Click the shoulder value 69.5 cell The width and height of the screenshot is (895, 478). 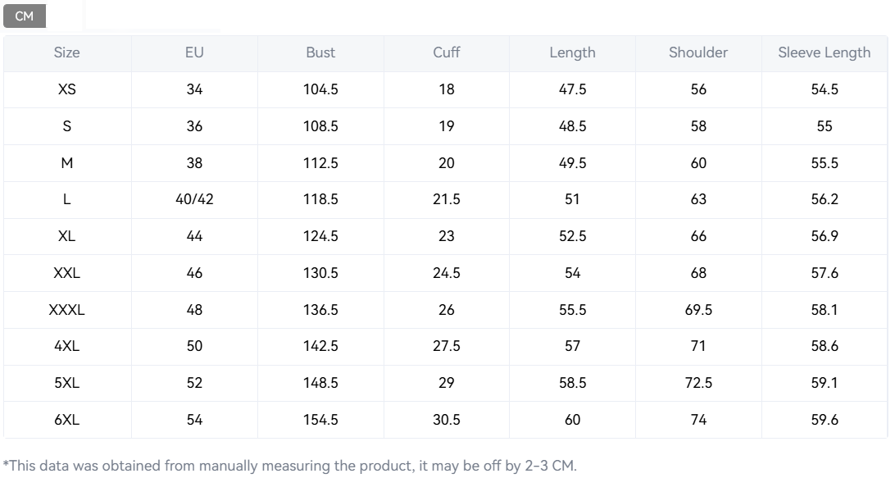698,310
